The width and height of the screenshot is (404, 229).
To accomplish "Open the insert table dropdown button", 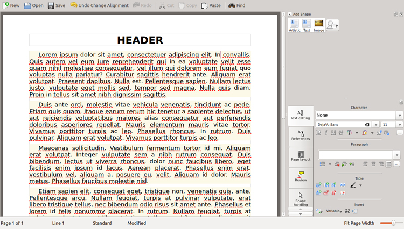I will (319, 211).
